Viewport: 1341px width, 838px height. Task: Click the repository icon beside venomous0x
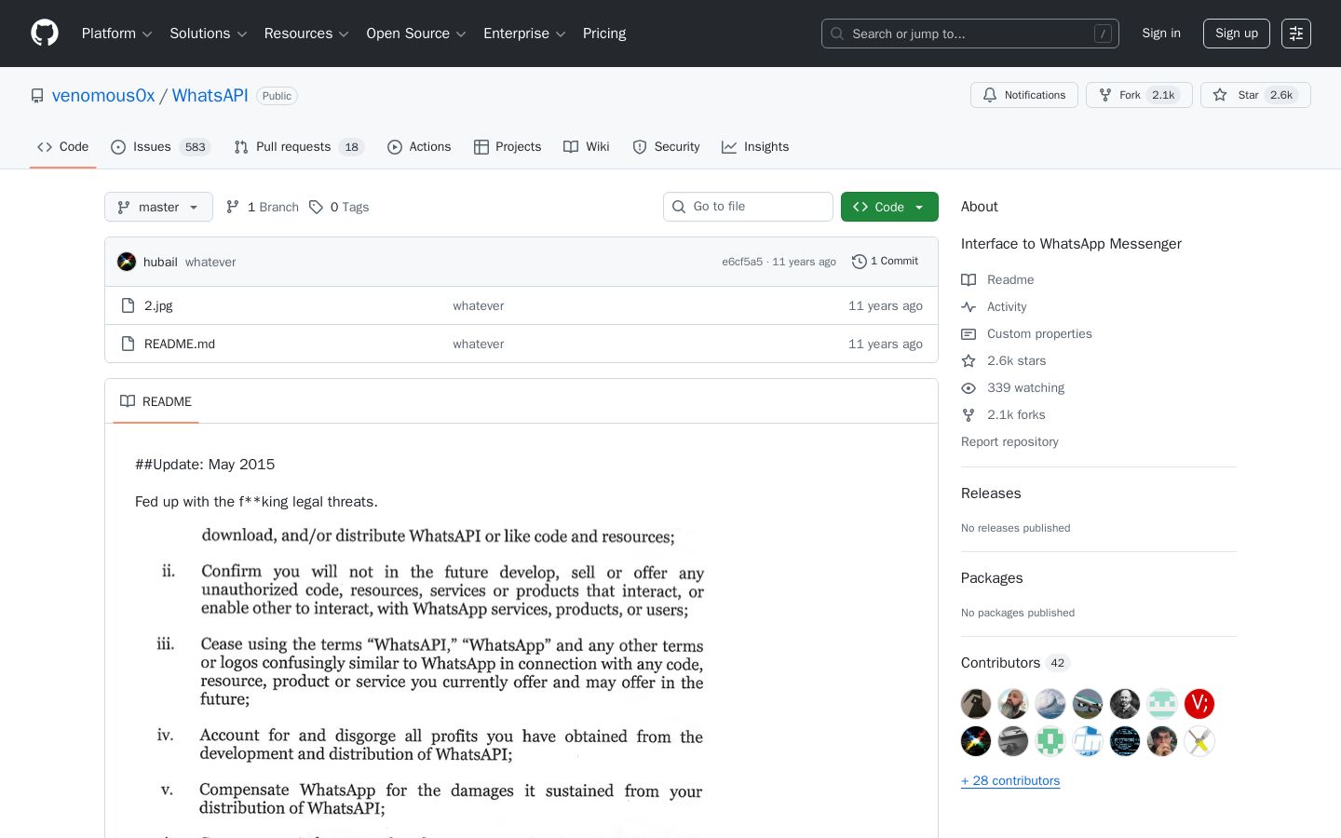point(37,96)
